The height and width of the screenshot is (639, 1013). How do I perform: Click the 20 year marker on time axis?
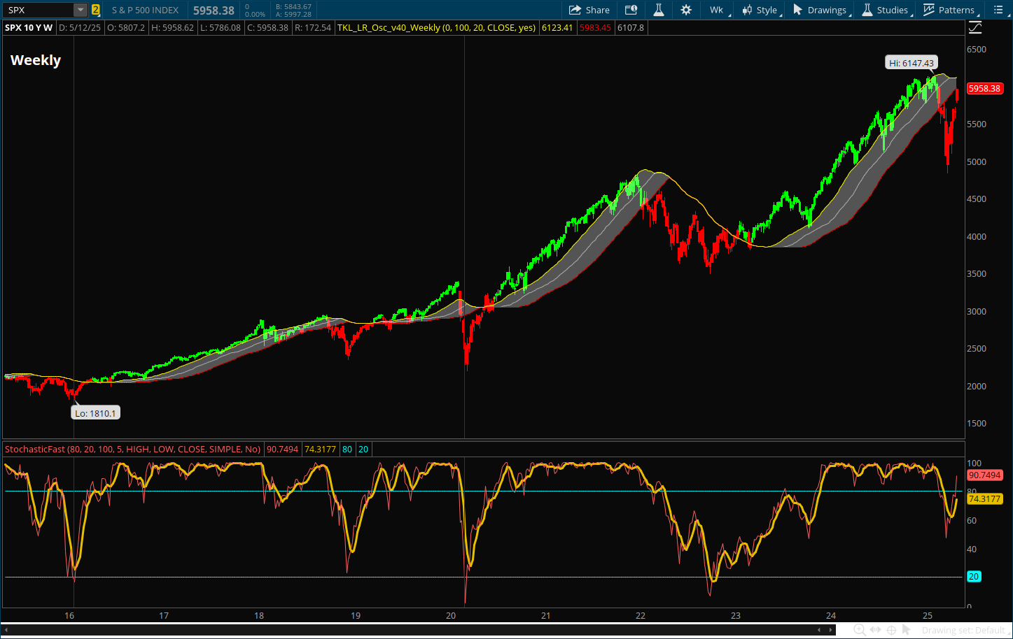pos(451,615)
